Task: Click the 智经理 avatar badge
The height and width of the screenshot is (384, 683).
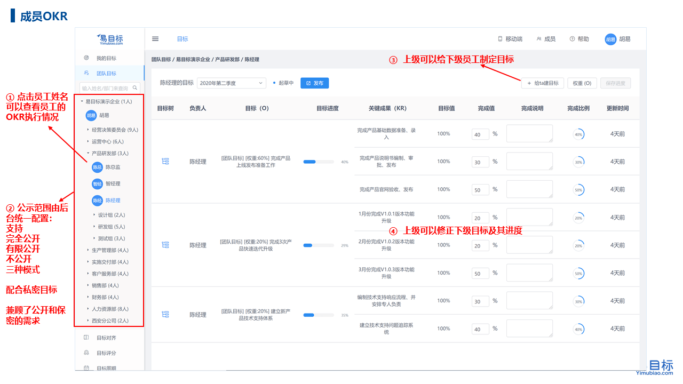Action: tap(97, 183)
